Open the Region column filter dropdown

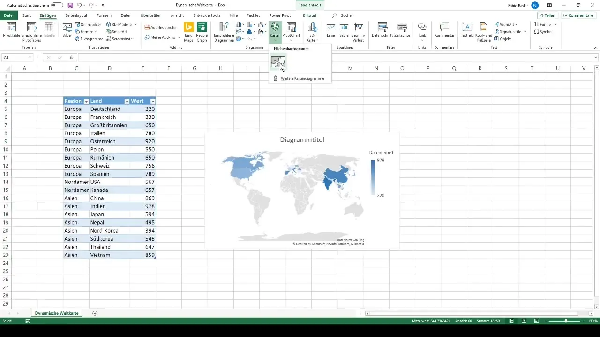tap(86, 101)
